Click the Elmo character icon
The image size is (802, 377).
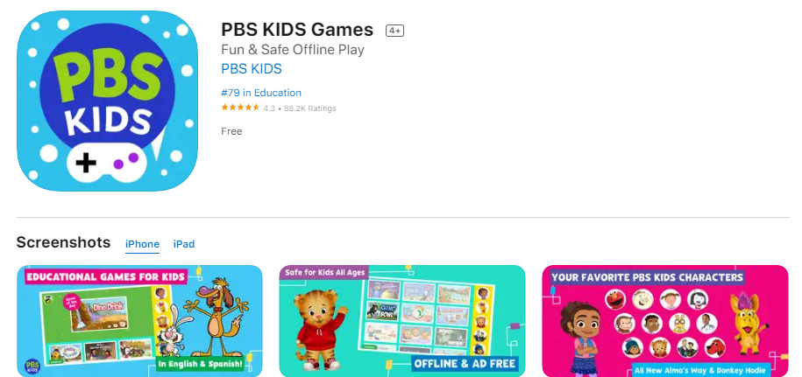coord(615,299)
